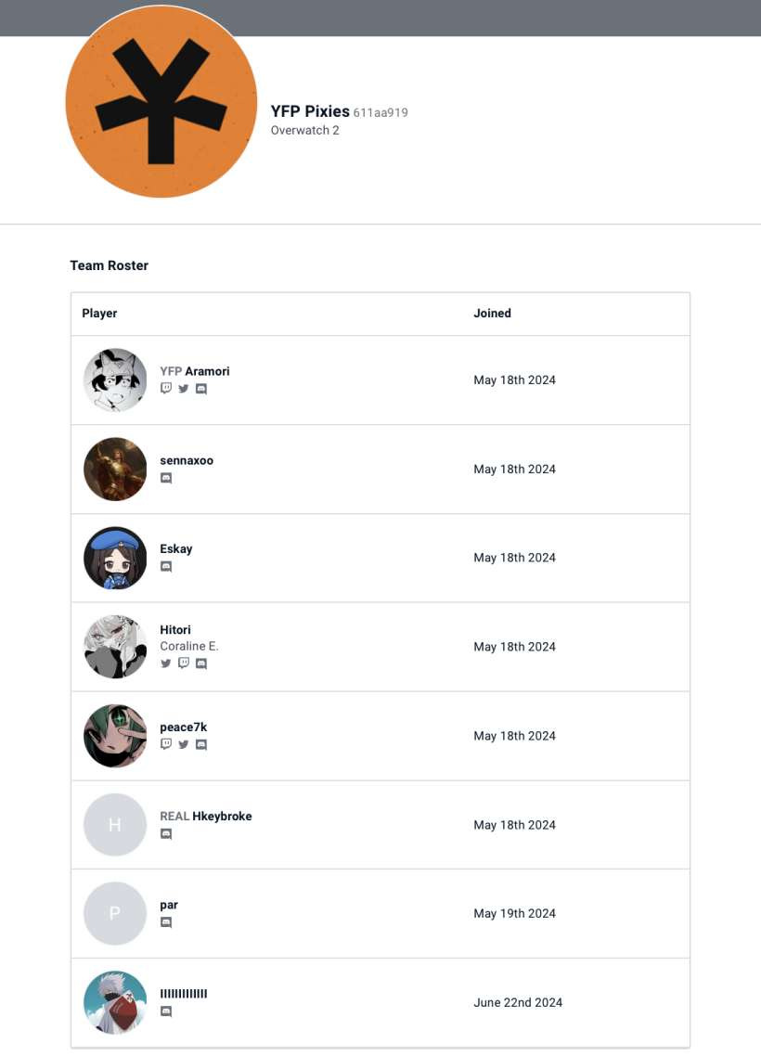Click REAL Hkeybroke's Discord icon

[166, 833]
